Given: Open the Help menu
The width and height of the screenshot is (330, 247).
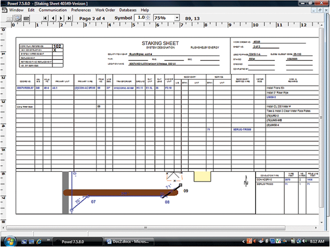Looking at the screenshot, I should click(145, 10).
